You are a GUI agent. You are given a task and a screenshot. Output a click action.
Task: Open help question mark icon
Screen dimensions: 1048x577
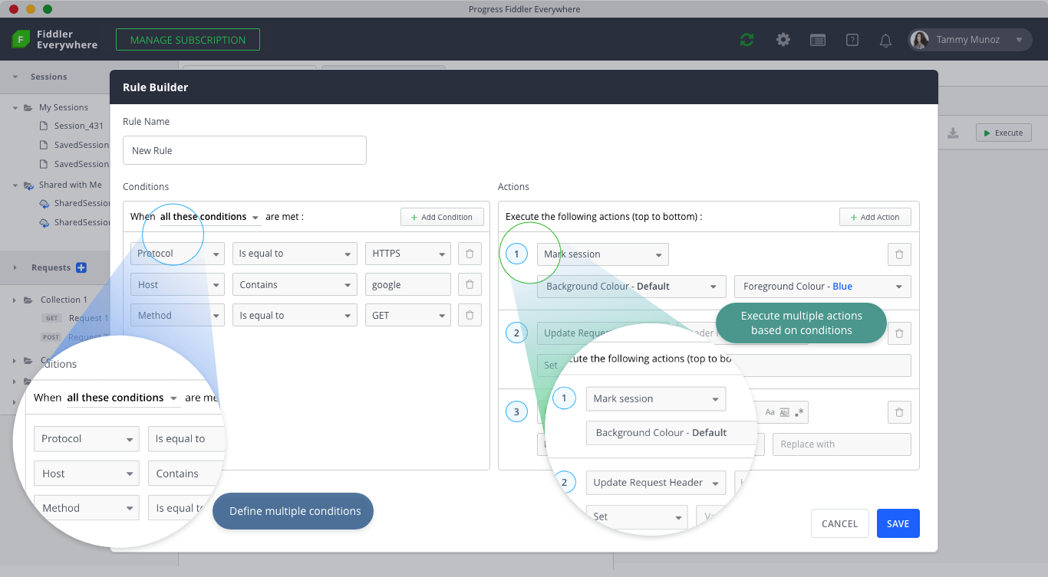[x=852, y=40]
